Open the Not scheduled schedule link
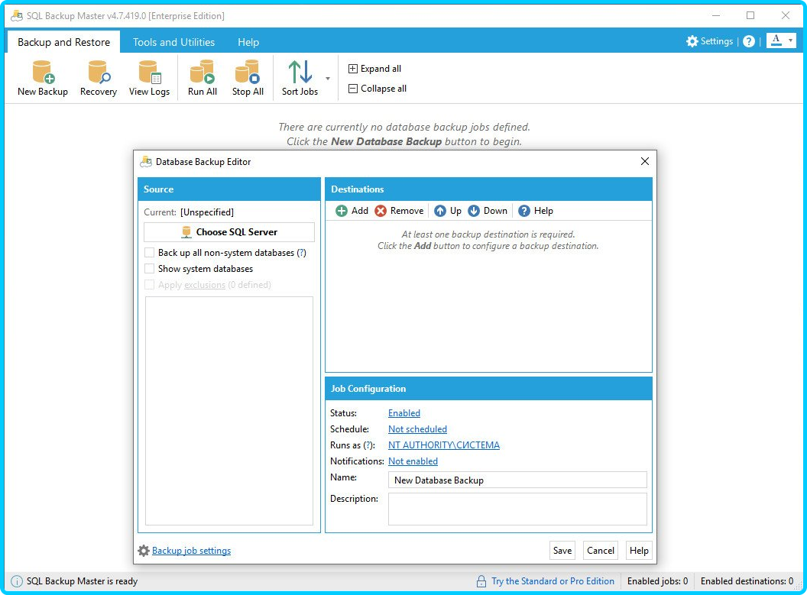Viewport: 807px width, 595px height. (417, 429)
